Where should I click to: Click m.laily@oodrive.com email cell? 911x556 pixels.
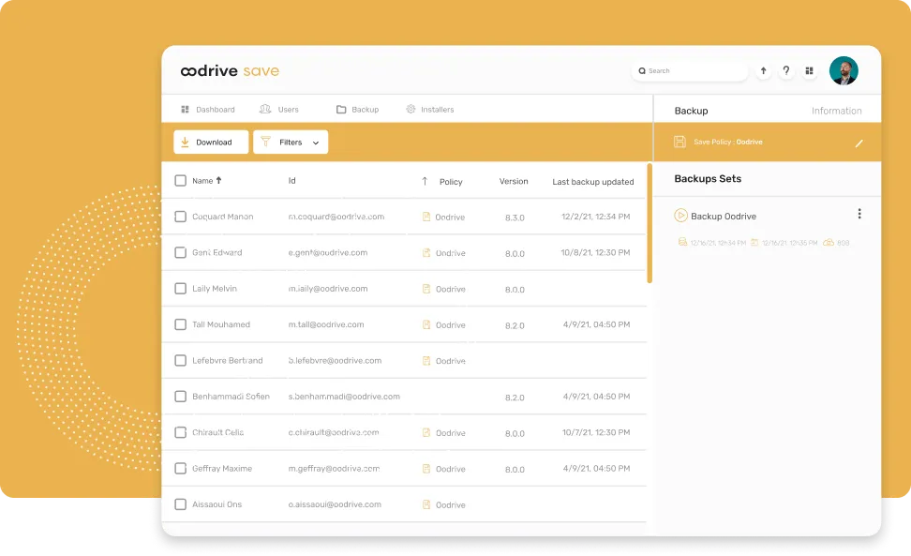[328, 289]
